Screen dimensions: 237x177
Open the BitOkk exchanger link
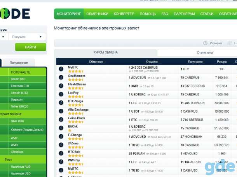click(x=73, y=127)
